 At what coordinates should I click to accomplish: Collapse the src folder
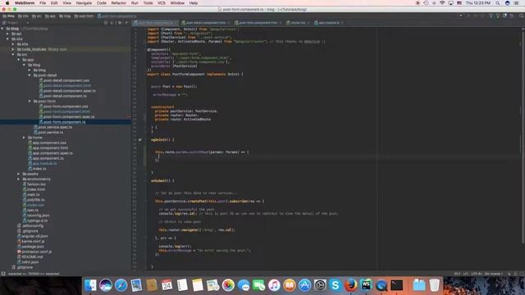pos(13,55)
